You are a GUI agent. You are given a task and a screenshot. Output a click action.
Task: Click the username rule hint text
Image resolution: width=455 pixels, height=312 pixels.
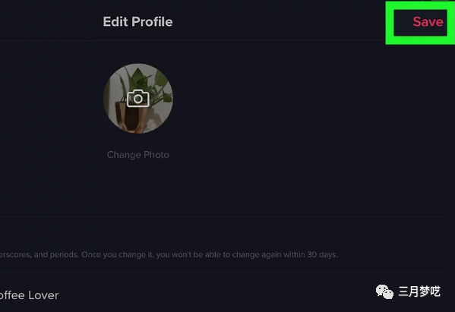(x=169, y=254)
